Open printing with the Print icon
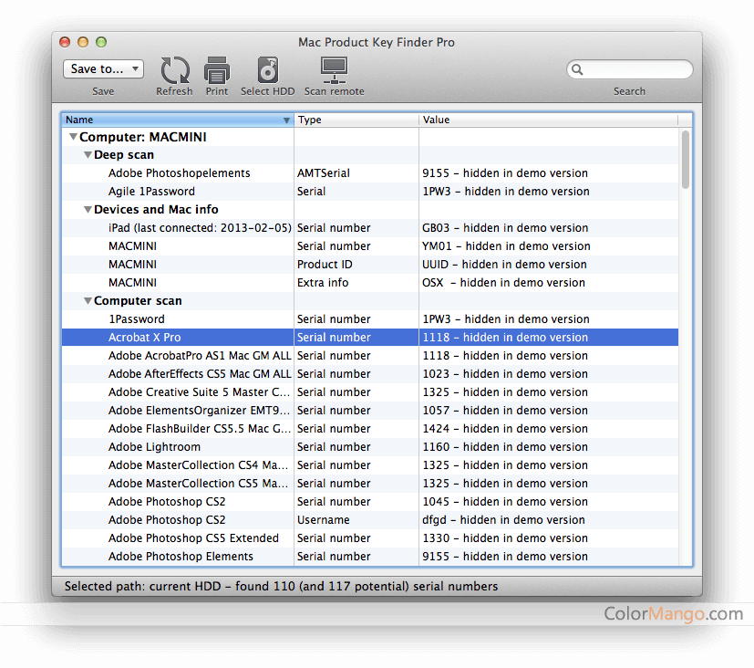 216,70
